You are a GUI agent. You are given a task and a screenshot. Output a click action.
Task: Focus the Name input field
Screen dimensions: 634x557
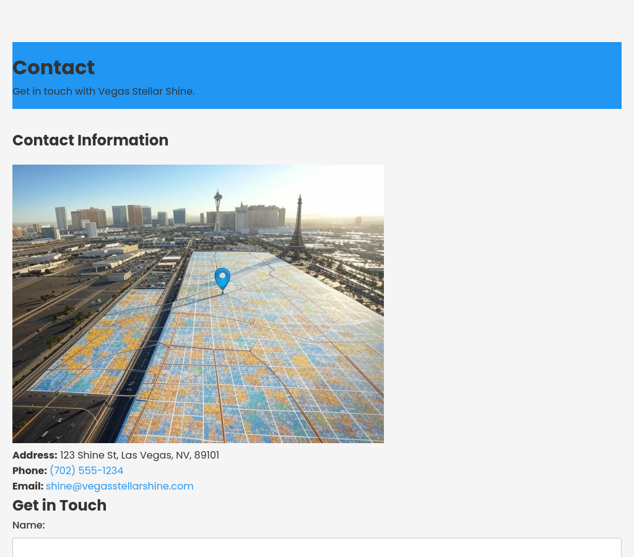(x=316, y=547)
